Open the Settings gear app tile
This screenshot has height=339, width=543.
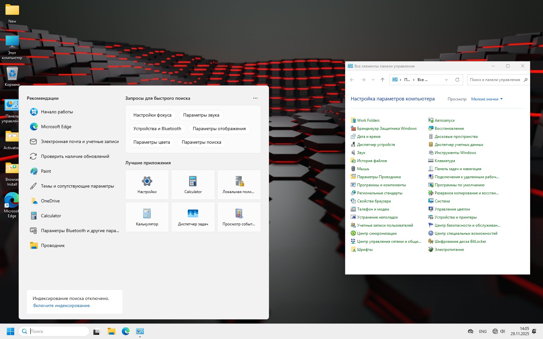(147, 184)
